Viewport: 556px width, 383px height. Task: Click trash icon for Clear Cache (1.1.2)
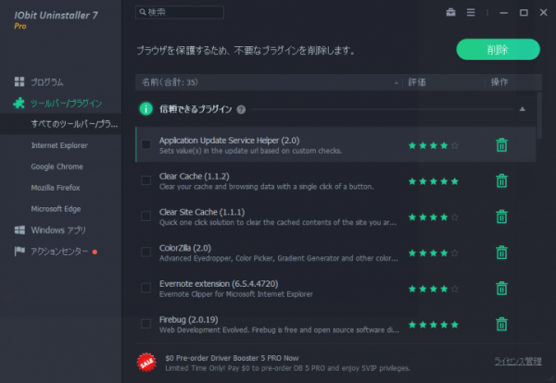point(501,180)
